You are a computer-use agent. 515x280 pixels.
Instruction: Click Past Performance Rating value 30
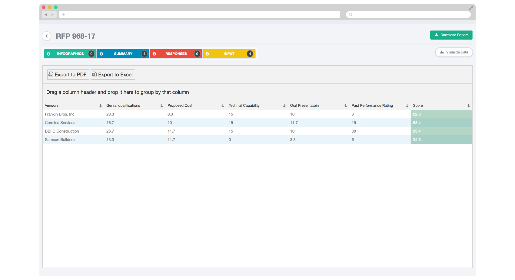[354, 131]
